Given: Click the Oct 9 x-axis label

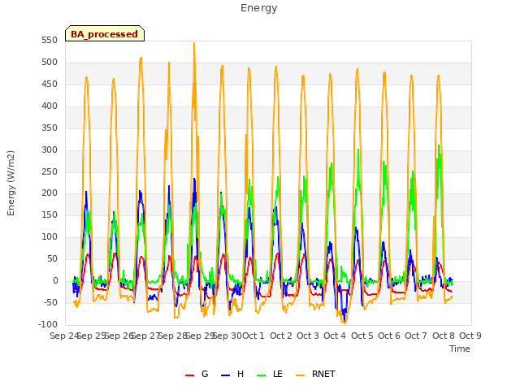Looking at the screenshot, I should (x=470, y=336).
